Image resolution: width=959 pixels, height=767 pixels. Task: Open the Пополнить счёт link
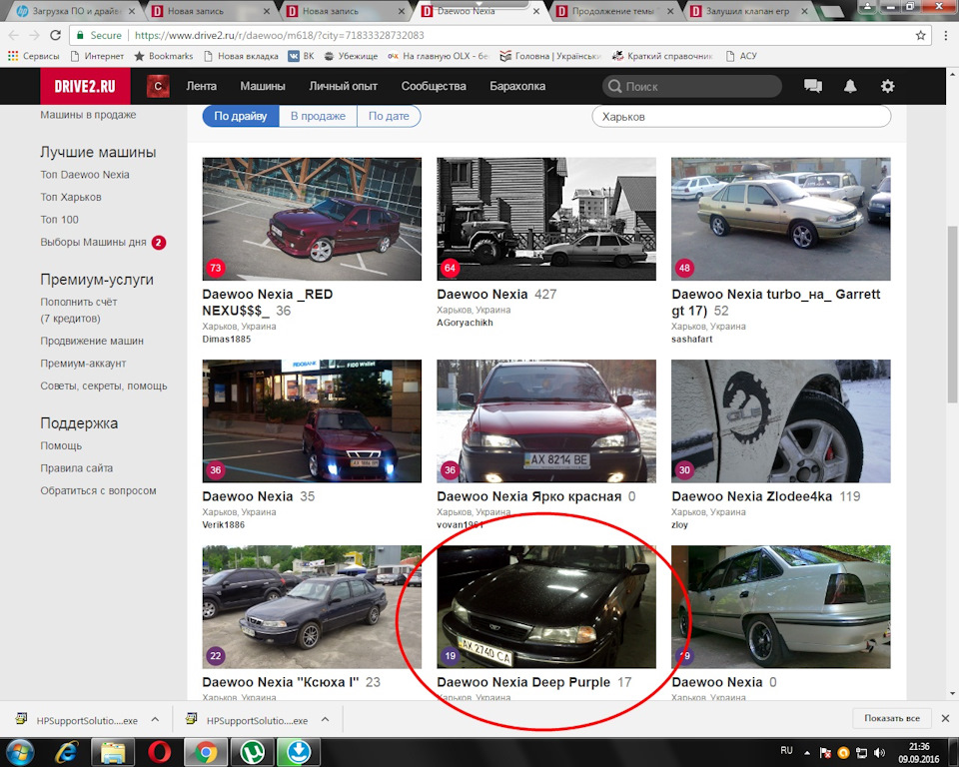79,303
